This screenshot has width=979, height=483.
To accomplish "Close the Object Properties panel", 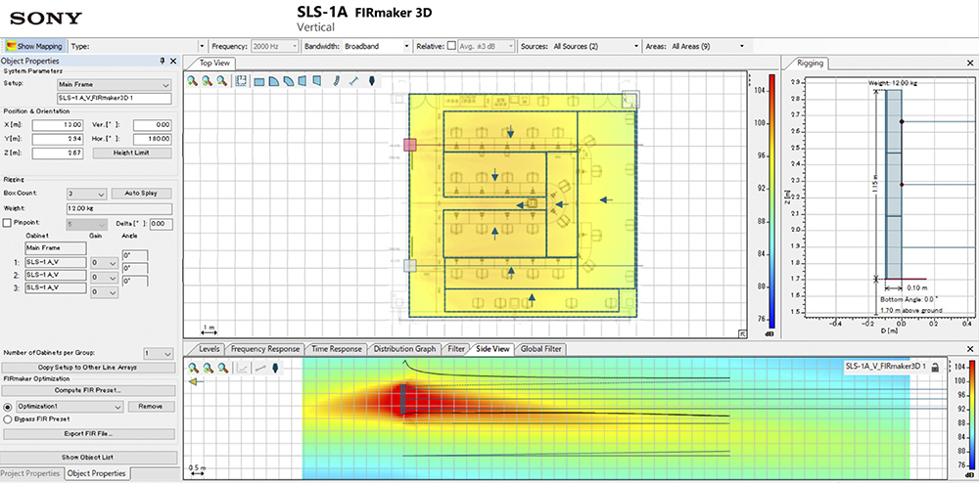I will click(173, 61).
